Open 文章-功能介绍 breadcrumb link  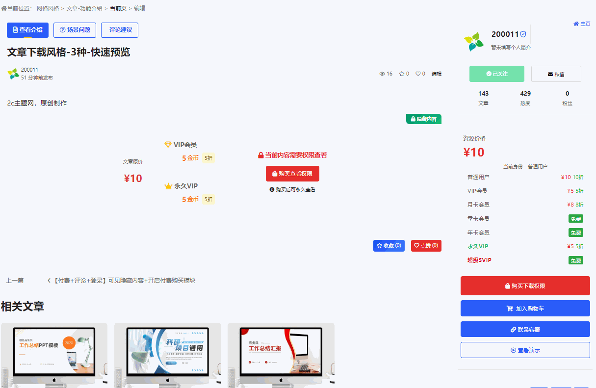click(84, 8)
